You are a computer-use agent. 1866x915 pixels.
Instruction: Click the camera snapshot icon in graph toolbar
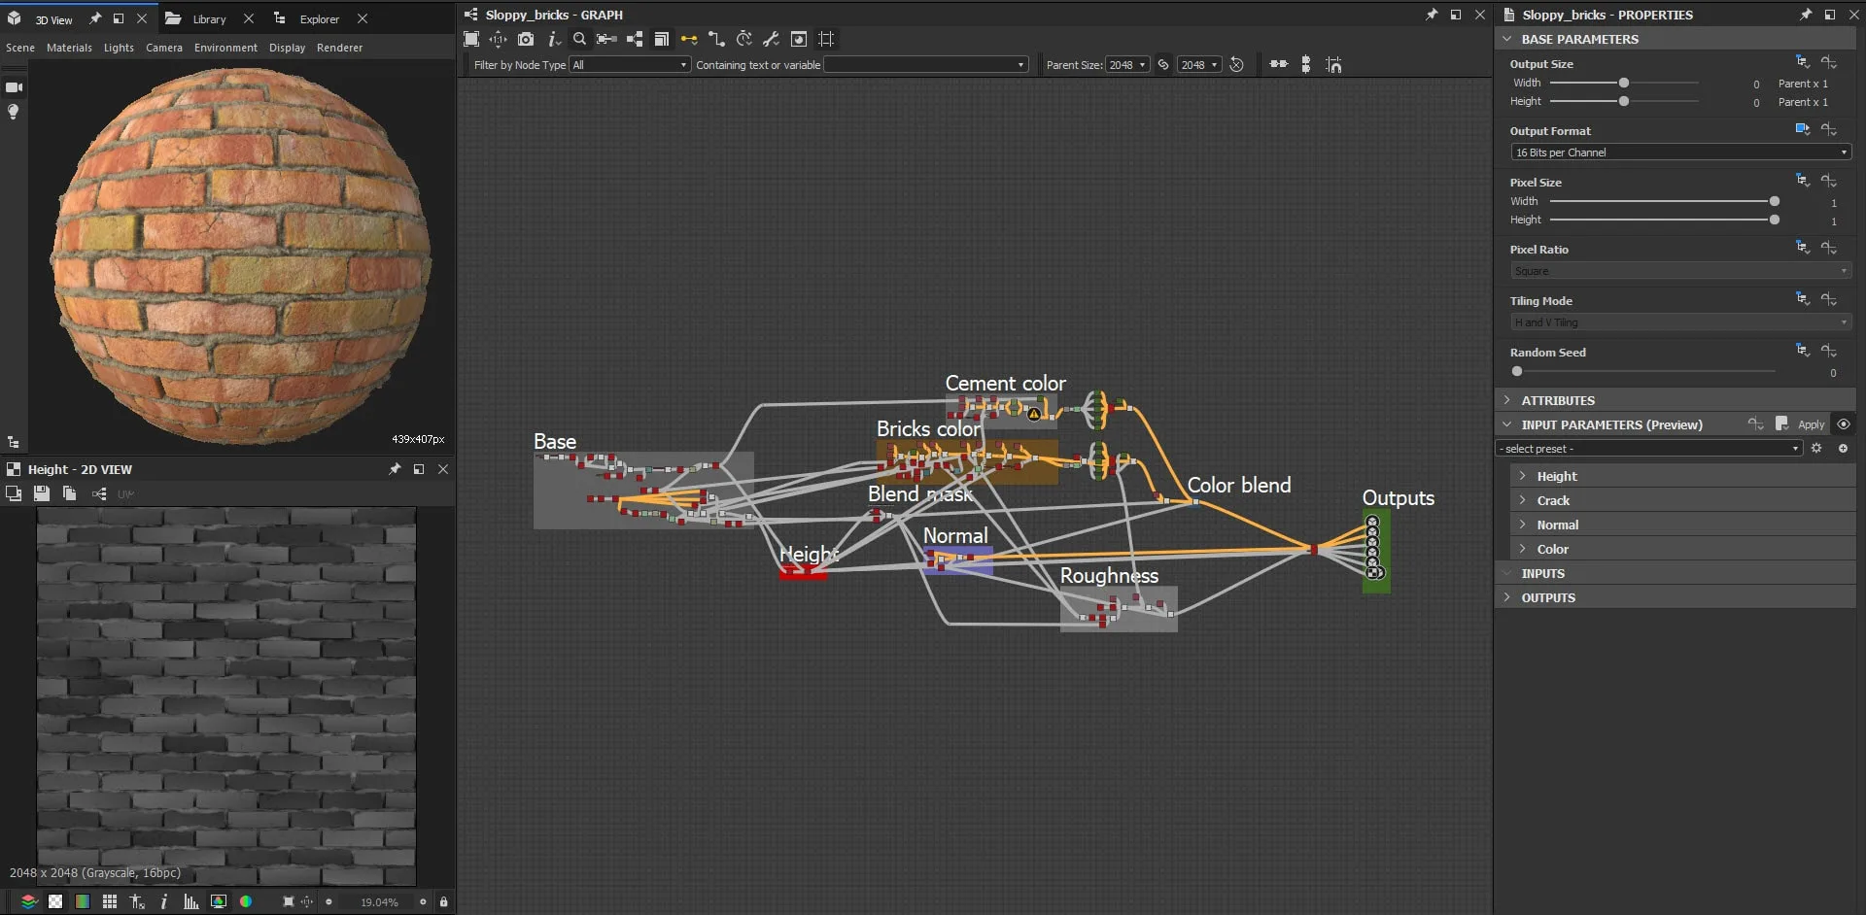pyautogui.click(x=526, y=39)
